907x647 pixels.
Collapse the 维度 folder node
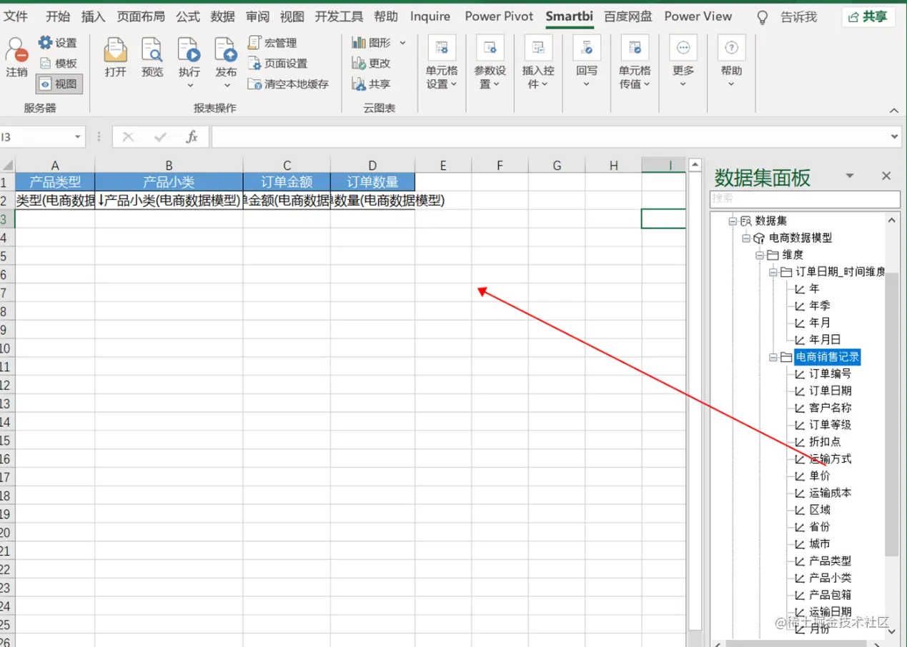click(x=760, y=255)
